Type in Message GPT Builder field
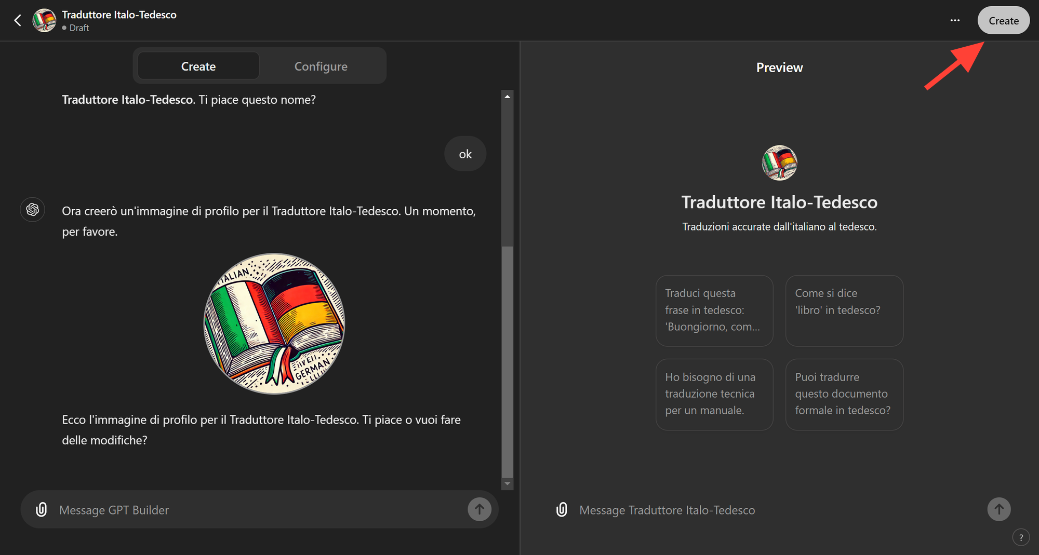The width and height of the screenshot is (1039, 555). click(x=260, y=510)
